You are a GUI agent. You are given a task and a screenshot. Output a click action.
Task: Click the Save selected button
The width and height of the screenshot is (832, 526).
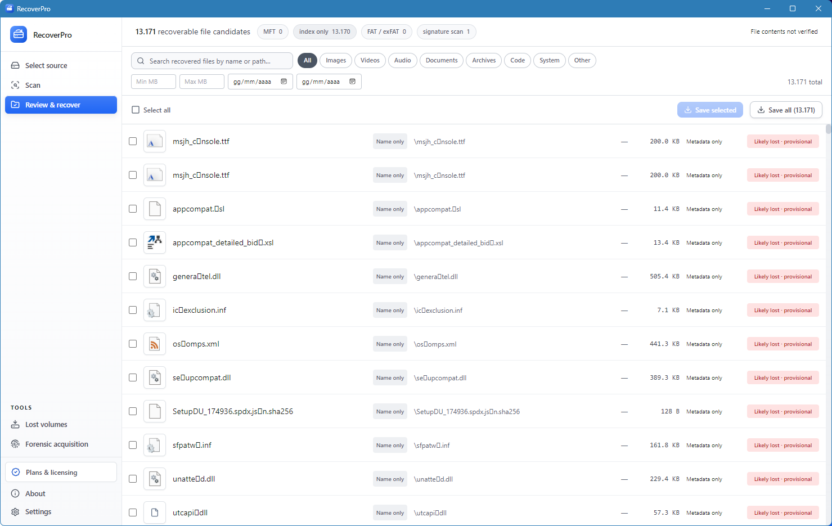[710, 110]
